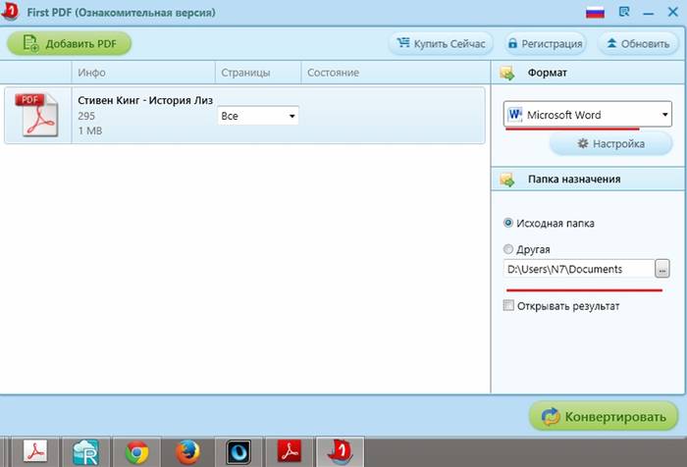Click the folder icon beside Формат header
The height and width of the screenshot is (467, 687).
507,73
